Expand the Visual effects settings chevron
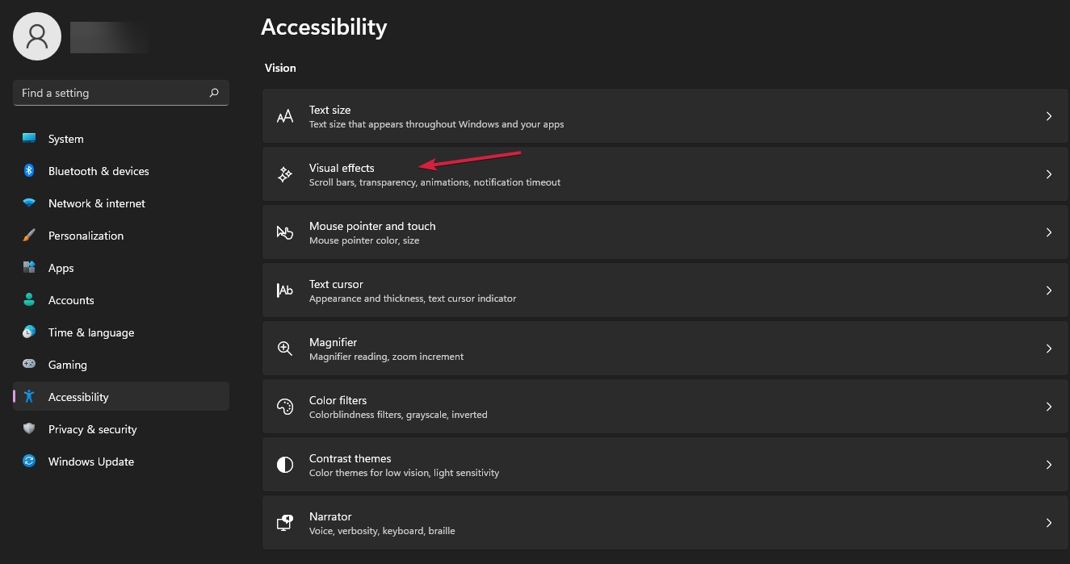Image resolution: width=1070 pixels, height=564 pixels. pyautogui.click(x=1048, y=173)
